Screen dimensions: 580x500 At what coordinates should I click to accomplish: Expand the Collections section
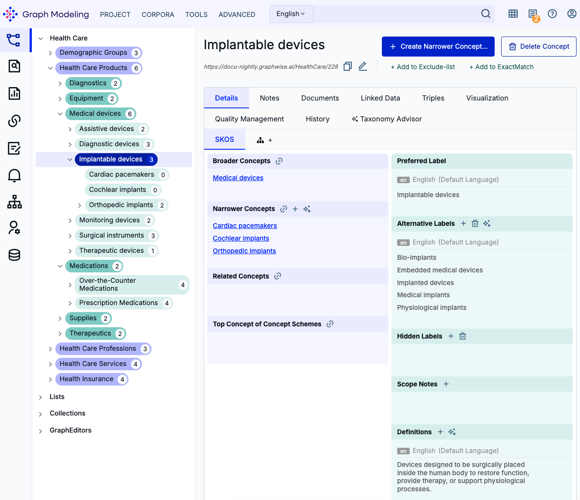[40, 414]
